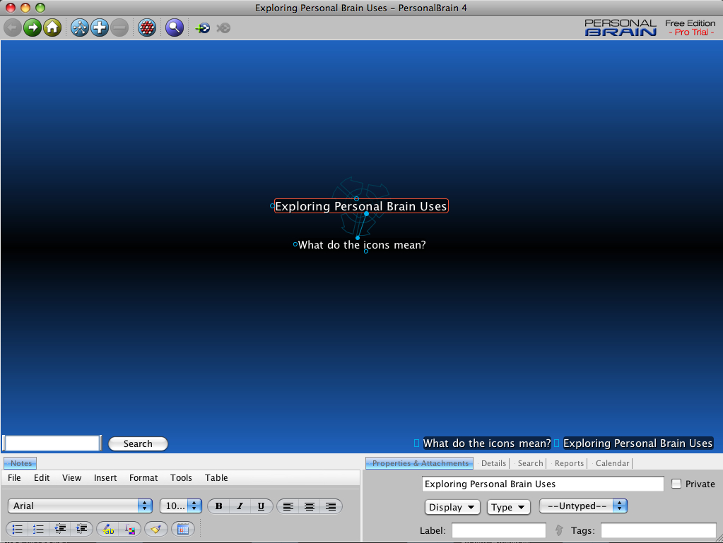Click the green forward arrow icon
The height and width of the screenshot is (543, 723).
tap(32, 28)
